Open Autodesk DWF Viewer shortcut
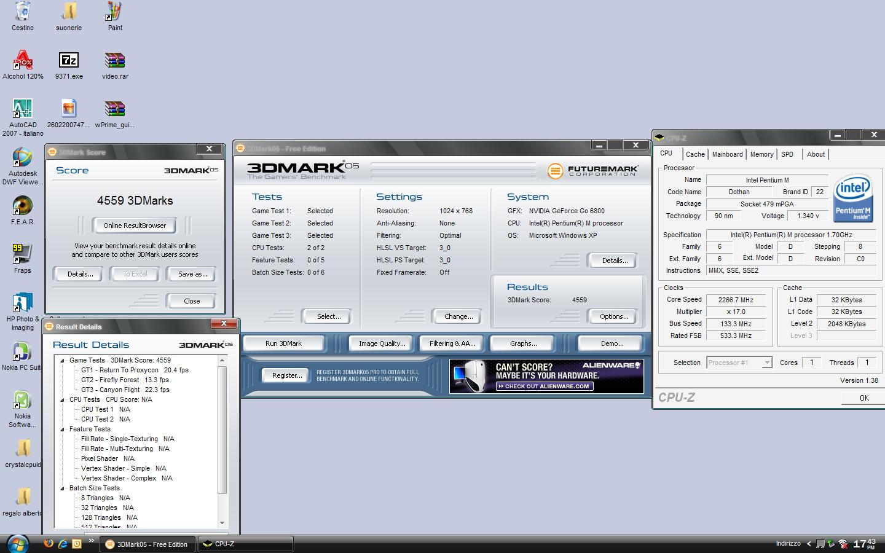Viewport: 885px width, 553px height. pos(23,157)
